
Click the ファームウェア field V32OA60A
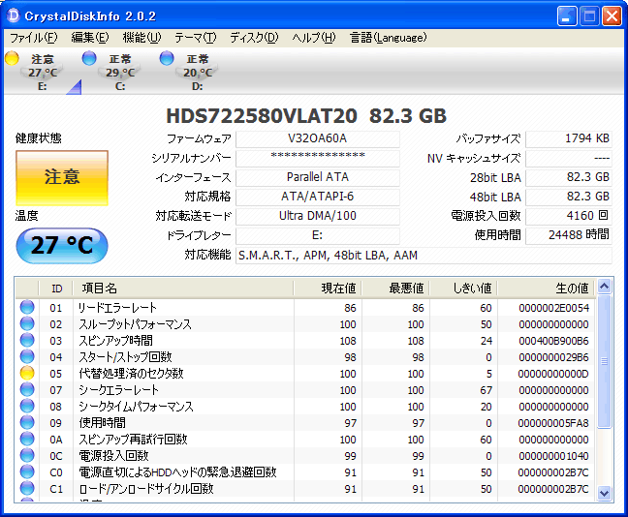pos(318,138)
